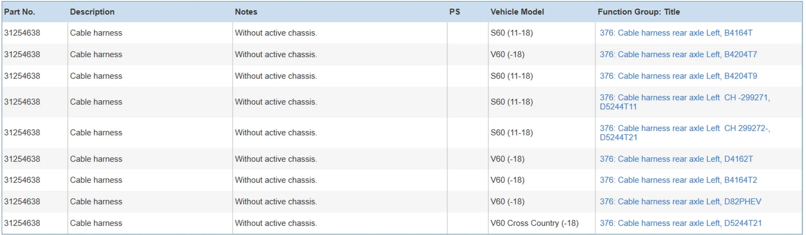This screenshot has height=235, width=806.
Task: Select the V60 Cross Country (-18) cell
Action: coord(535,223)
